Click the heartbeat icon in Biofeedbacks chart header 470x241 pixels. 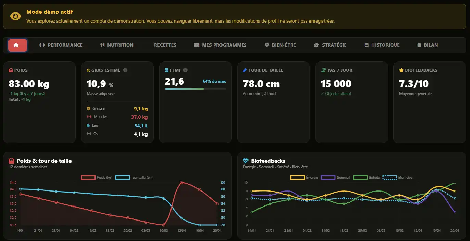245,161
